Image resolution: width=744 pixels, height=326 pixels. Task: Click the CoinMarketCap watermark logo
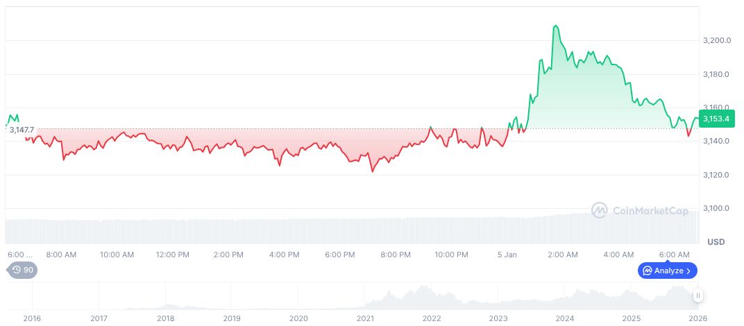click(x=600, y=209)
